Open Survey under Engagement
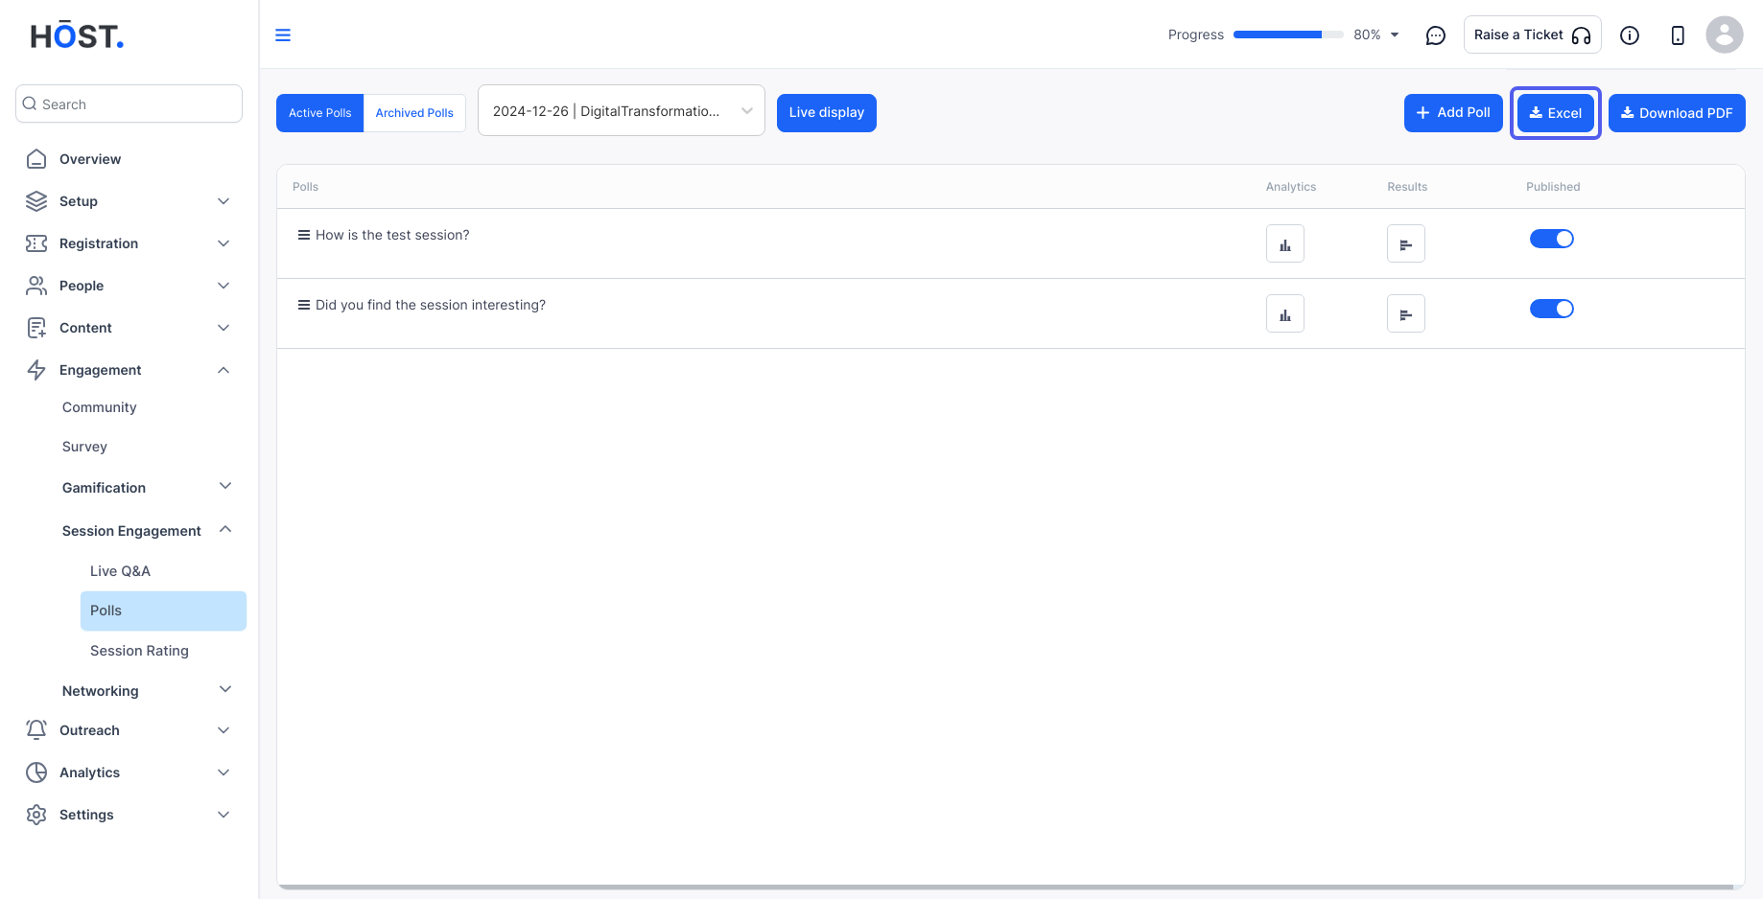The width and height of the screenshot is (1763, 899). coord(84,447)
